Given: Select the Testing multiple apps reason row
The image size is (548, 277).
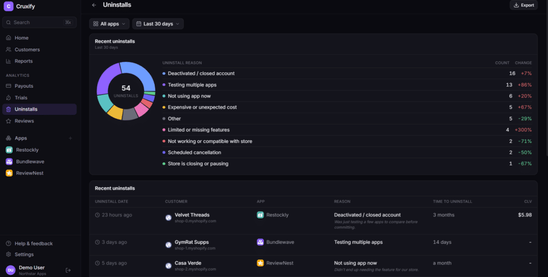Looking at the screenshot, I should 347,85.
